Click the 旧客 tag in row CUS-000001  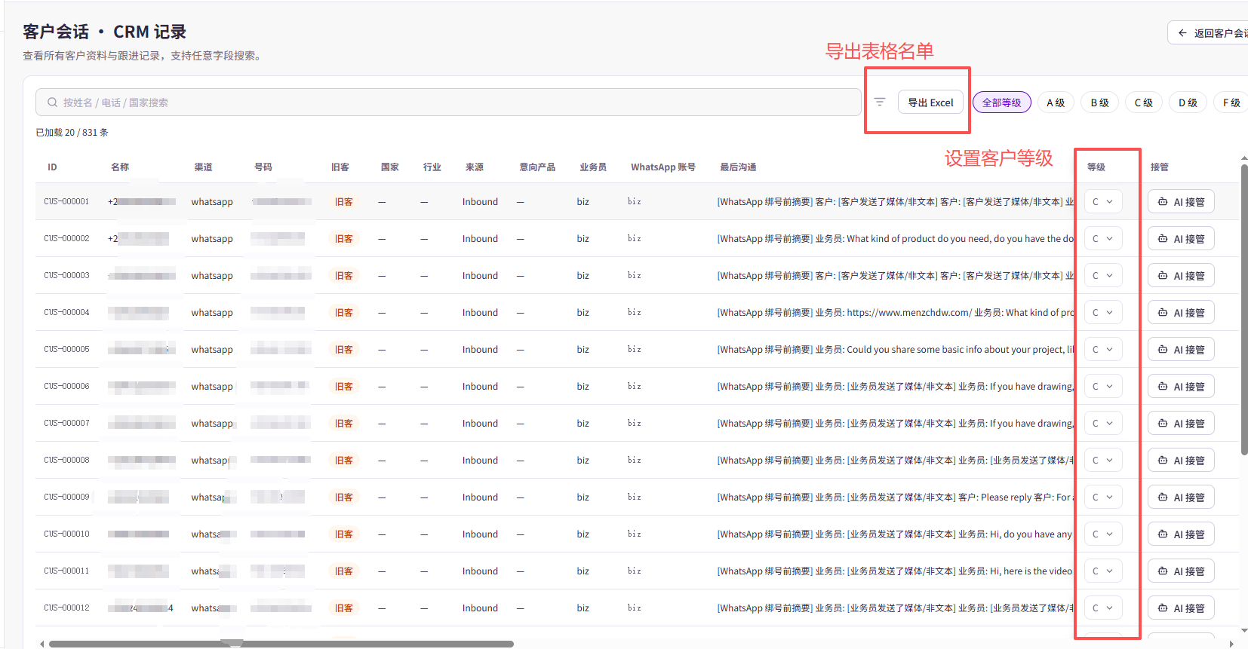[x=344, y=202]
